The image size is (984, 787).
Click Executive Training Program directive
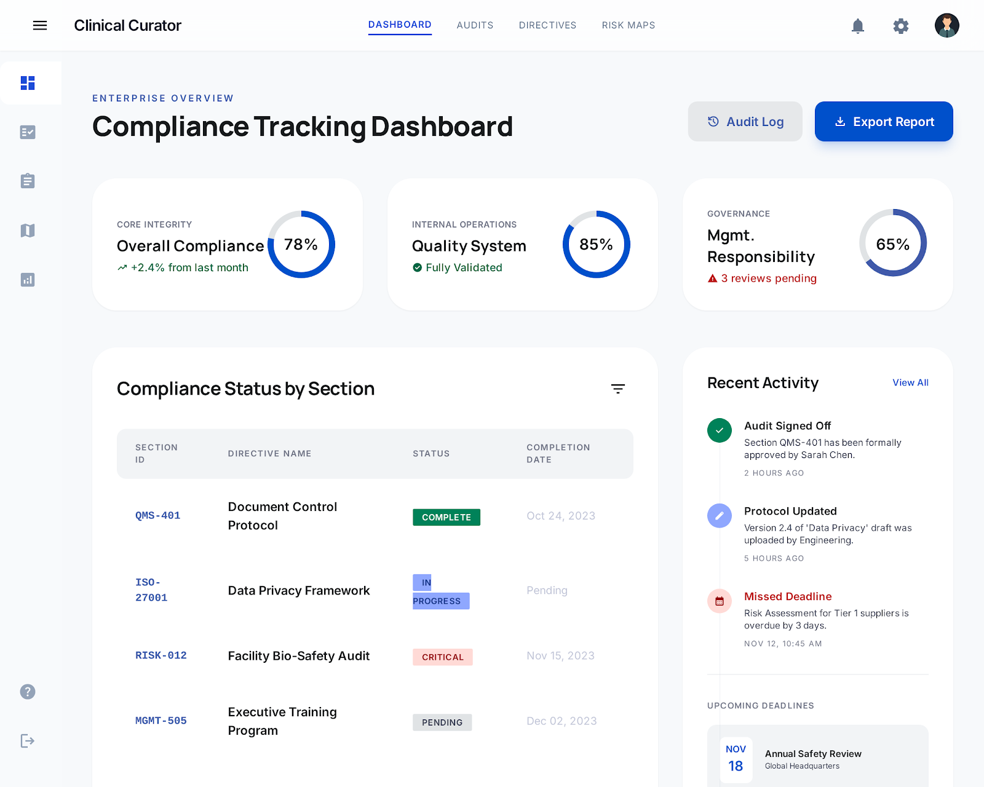(282, 721)
